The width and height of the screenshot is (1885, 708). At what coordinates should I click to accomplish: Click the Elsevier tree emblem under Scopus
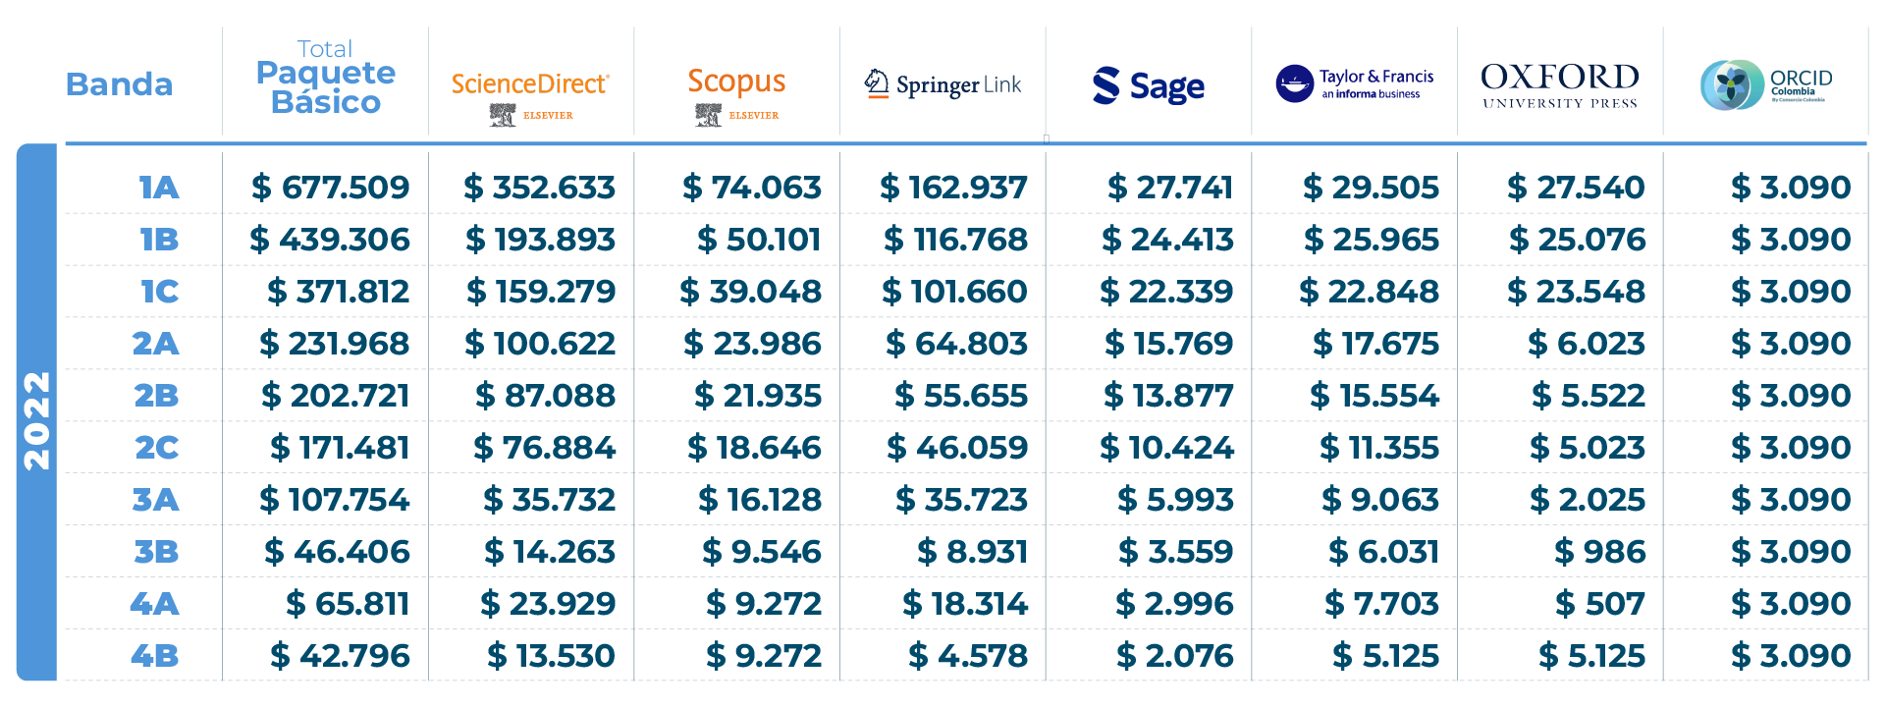tap(708, 115)
